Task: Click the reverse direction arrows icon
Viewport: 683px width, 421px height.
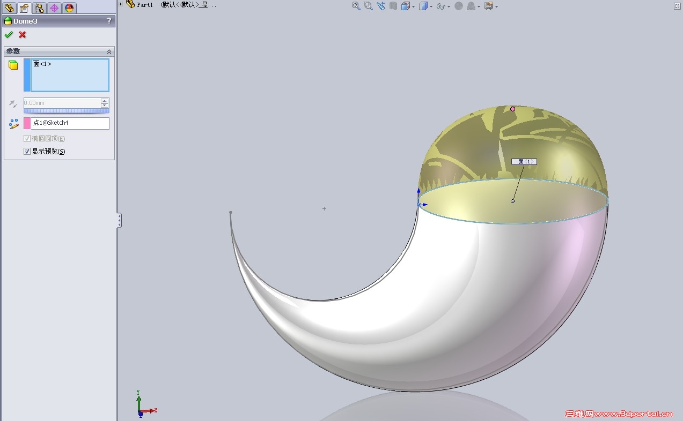Action: (13, 103)
